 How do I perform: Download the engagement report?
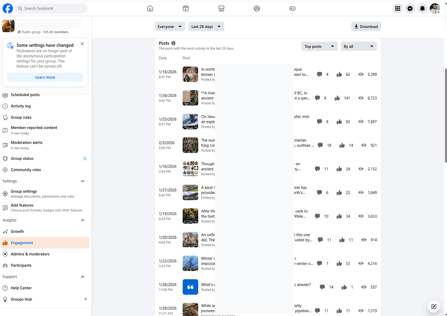click(366, 27)
